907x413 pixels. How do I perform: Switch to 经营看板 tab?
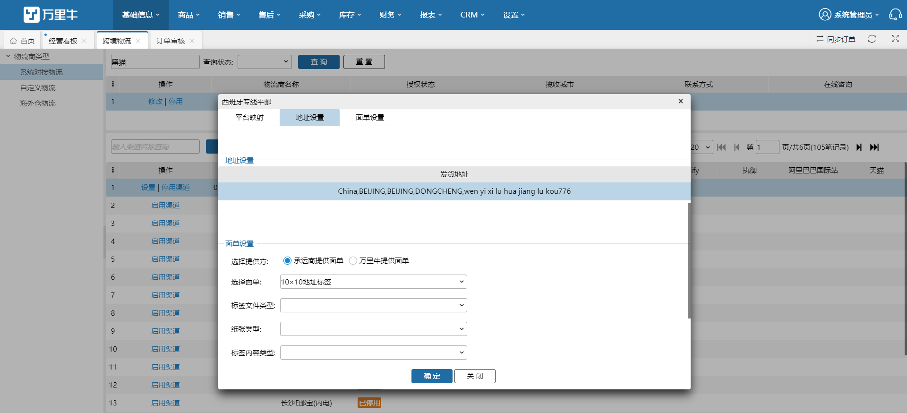(63, 41)
